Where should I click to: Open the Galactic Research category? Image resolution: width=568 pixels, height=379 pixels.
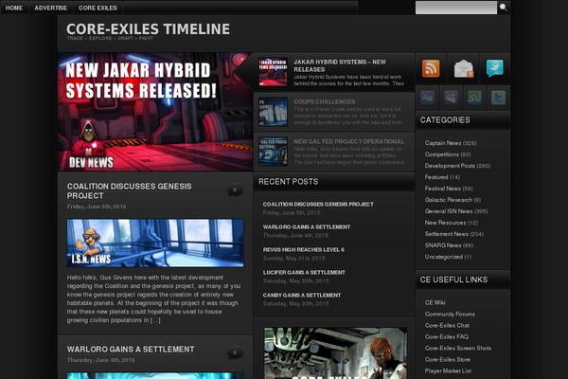(x=449, y=200)
